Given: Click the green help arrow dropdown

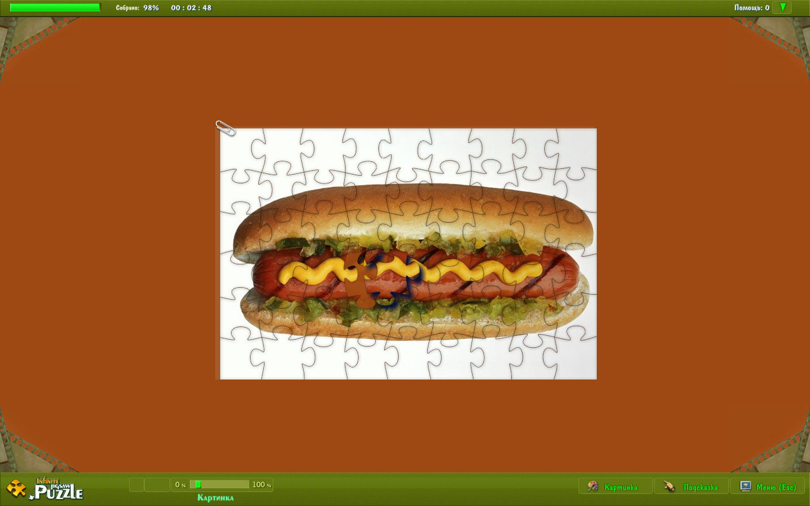Looking at the screenshot, I should click(x=782, y=8).
